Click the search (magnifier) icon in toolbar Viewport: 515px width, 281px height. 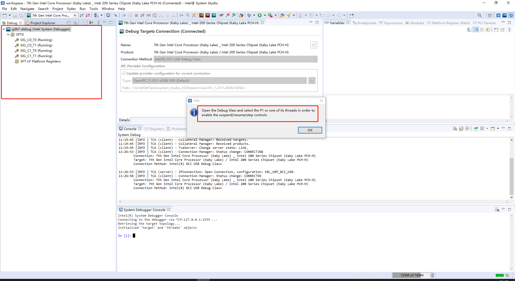(x=480, y=15)
